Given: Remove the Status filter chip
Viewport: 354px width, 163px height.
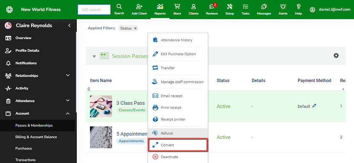Looking at the screenshot, I should click(135, 28).
